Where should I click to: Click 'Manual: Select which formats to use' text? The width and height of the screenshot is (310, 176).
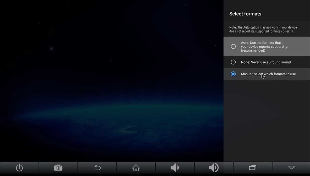point(268,74)
